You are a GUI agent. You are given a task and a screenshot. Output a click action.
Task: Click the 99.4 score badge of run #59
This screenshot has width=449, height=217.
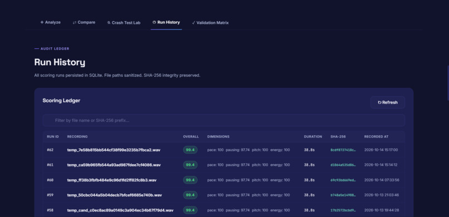(x=190, y=195)
